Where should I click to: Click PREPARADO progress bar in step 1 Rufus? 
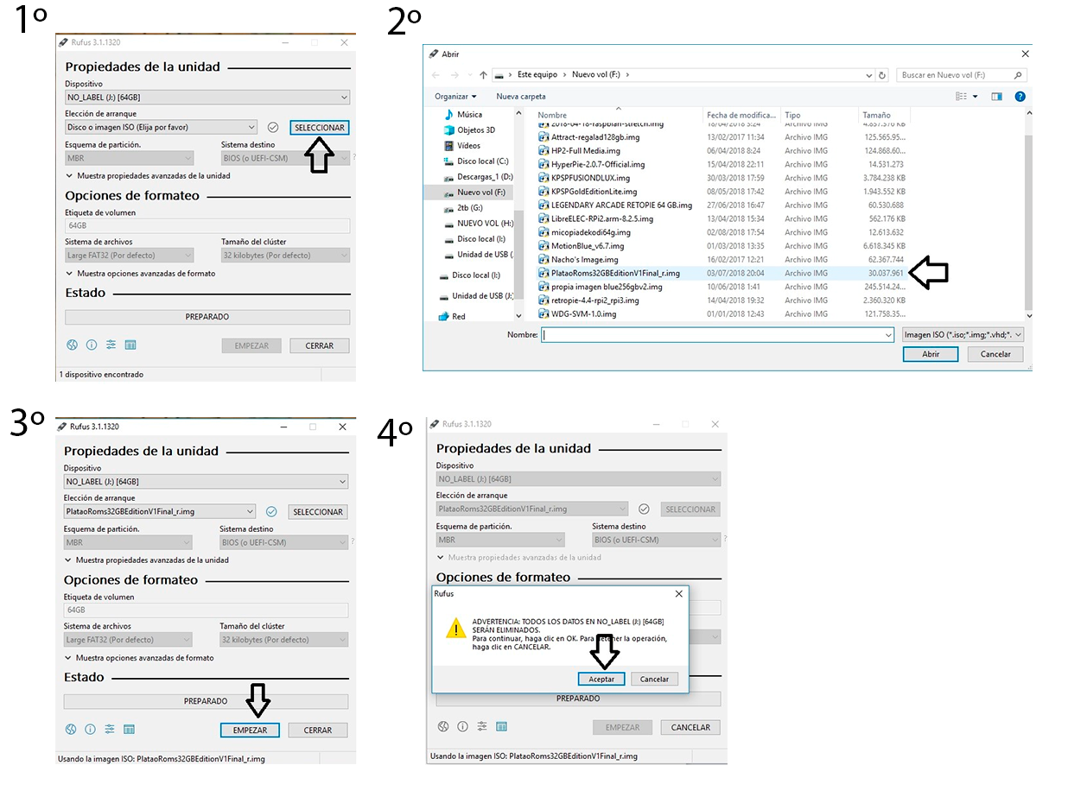(x=207, y=317)
